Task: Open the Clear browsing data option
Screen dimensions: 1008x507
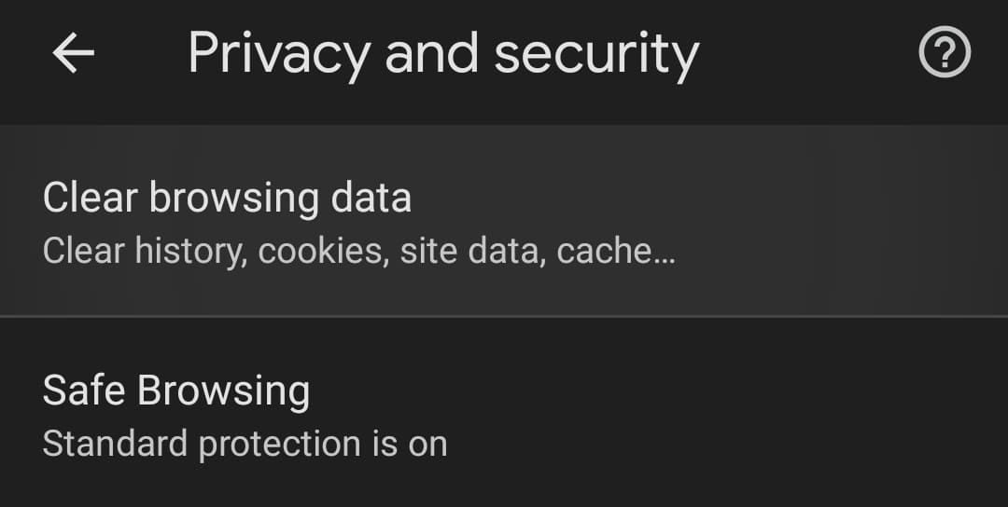Action: 504,222
